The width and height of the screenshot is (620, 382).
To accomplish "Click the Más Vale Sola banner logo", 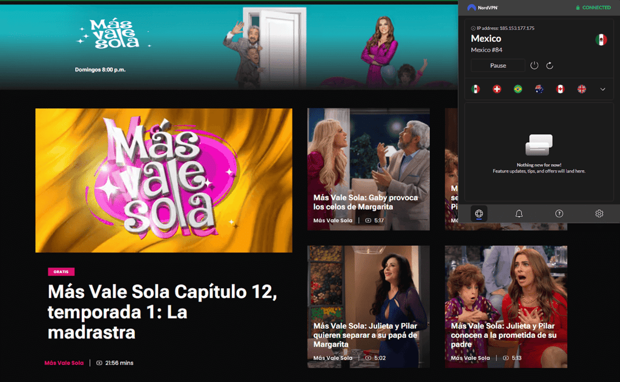I will click(114, 34).
